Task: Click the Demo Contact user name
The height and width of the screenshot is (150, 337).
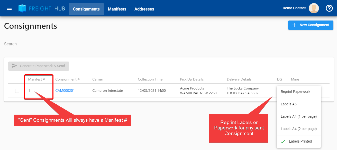Action: point(294,8)
